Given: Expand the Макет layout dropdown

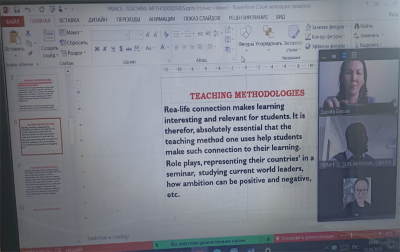Looking at the screenshot, I should coord(71,32).
